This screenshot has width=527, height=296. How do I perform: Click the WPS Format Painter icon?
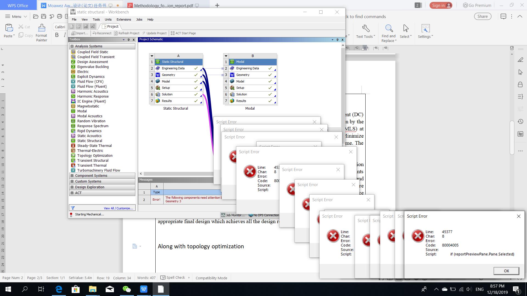tap(42, 28)
